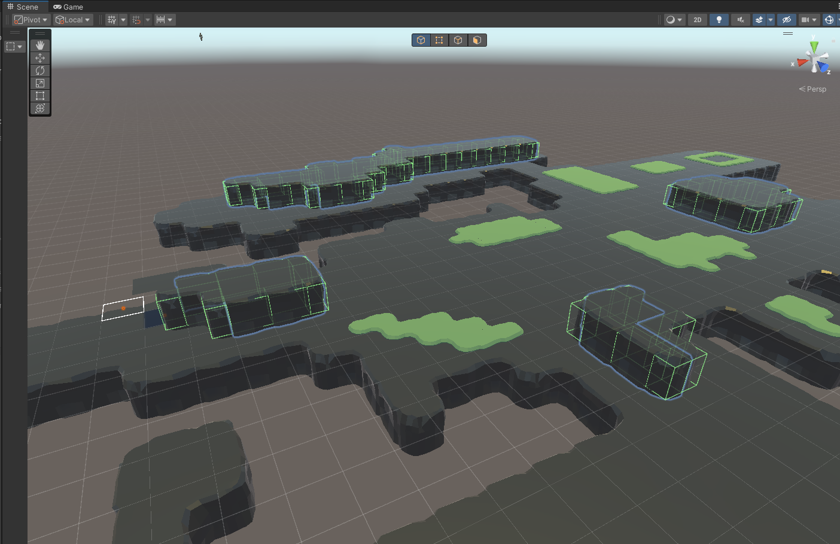Unmute scene audio
The image size is (840, 544).
tap(740, 19)
